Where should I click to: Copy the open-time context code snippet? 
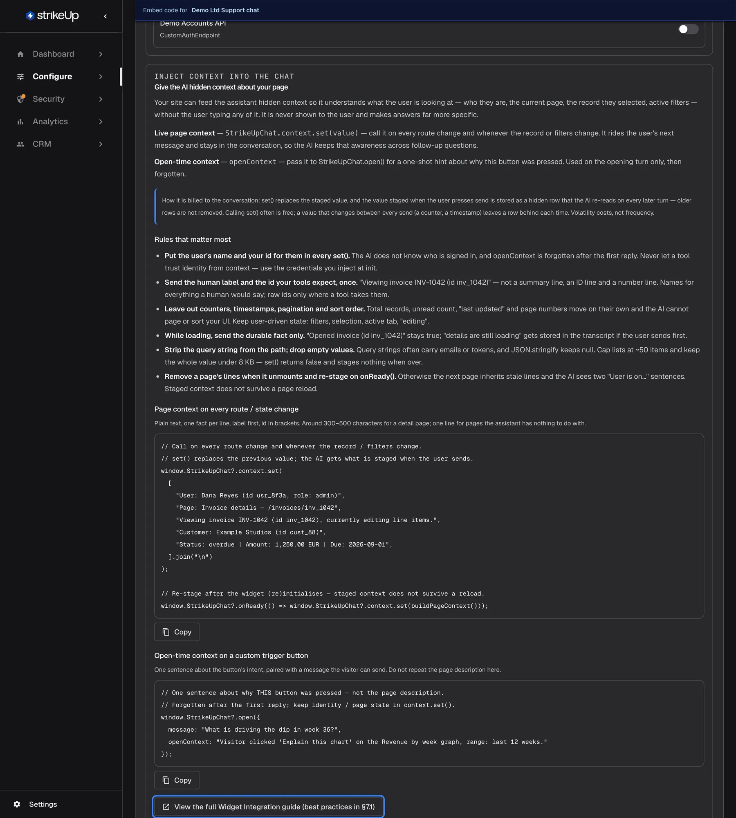[x=177, y=780]
